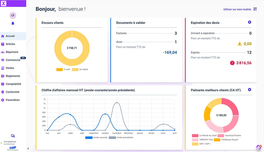
Task: Open the Mentions légales link
Action: click(x=13, y=150)
